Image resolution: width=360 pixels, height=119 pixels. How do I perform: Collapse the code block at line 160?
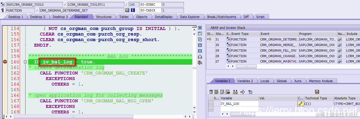(26, 62)
